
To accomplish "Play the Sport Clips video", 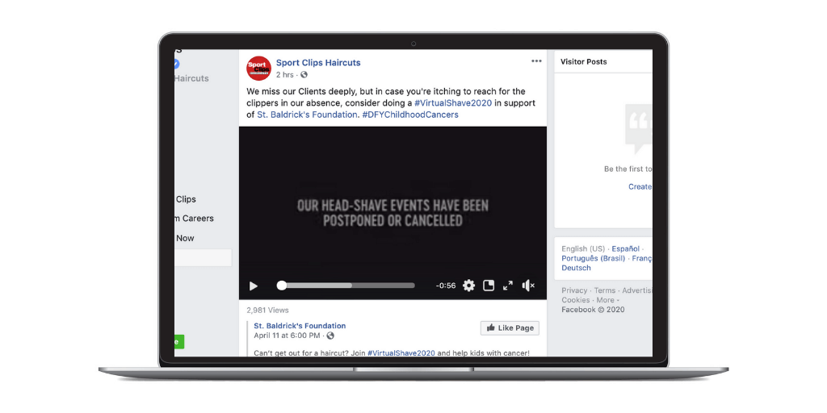I will tap(253, 286).
